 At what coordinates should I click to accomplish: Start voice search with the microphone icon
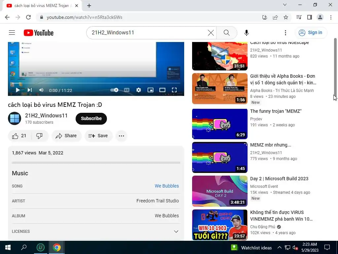(x=246, y=33)
